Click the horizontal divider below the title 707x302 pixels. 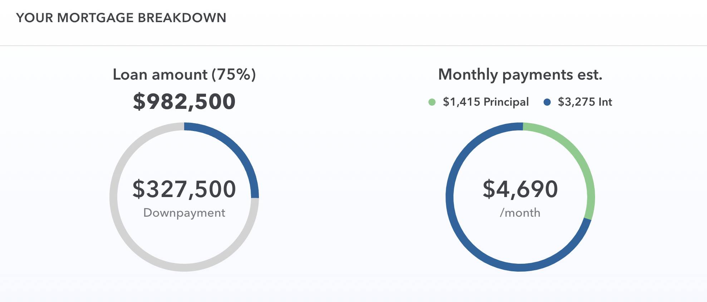point(353,46)
